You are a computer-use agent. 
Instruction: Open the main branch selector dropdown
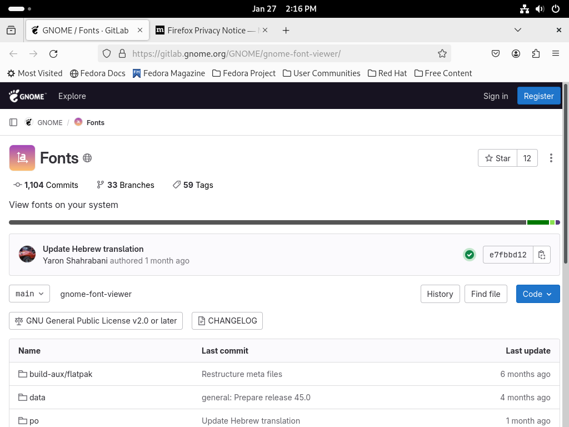tap(29, 294)
